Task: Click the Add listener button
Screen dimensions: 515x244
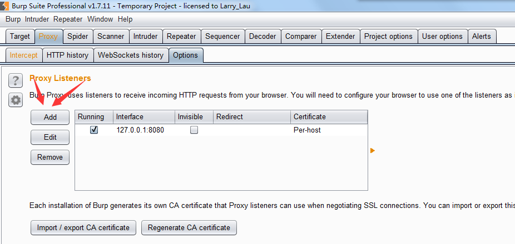Action: click(50, 118)
